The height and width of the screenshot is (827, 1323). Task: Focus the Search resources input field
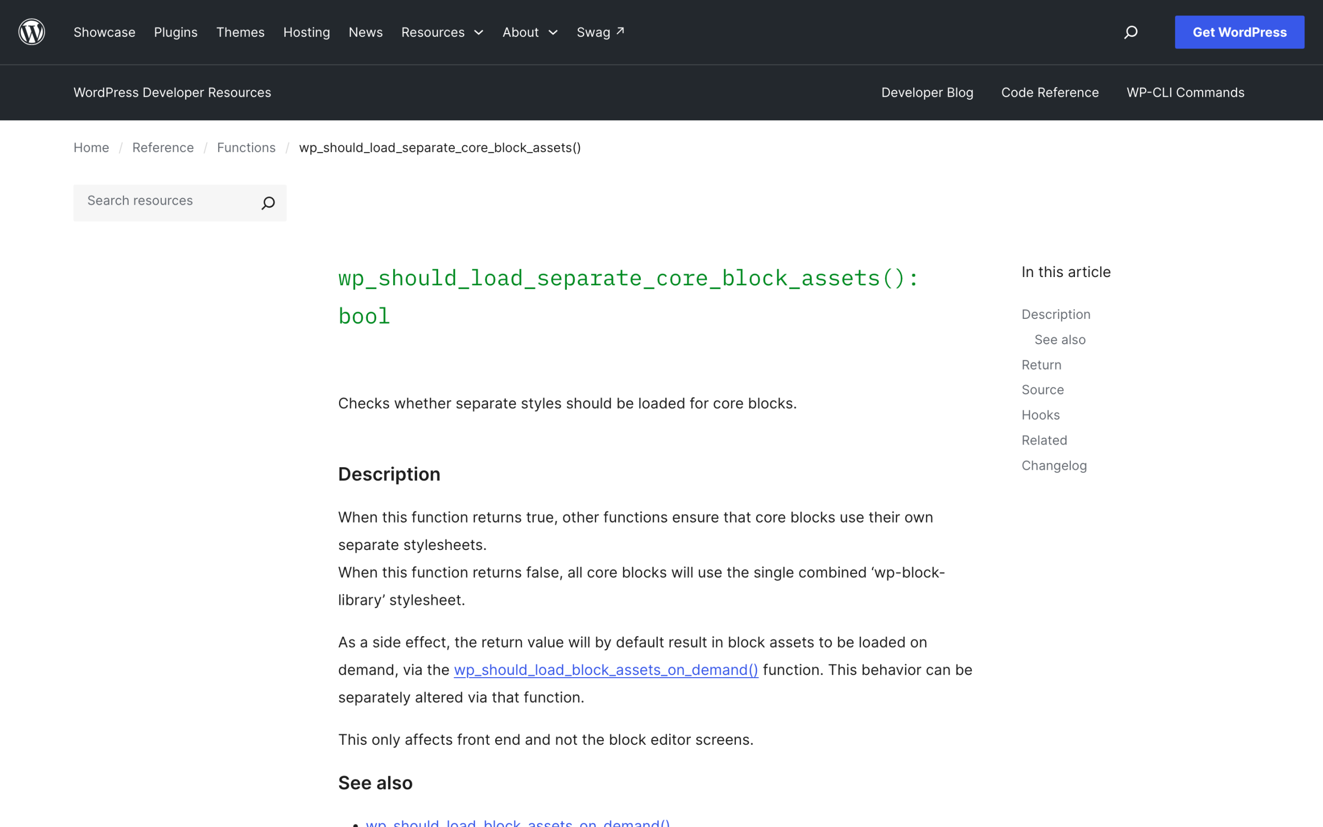pyautogui.click(x=180, y=203)
